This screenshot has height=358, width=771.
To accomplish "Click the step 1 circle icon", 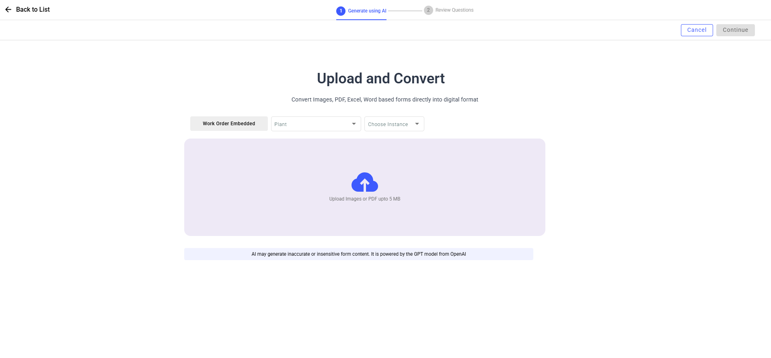I will point(341,11).
